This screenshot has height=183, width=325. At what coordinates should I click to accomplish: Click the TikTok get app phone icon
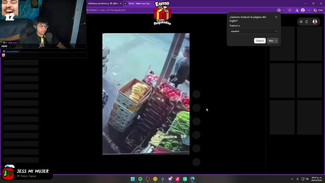[x=306, y=22]
